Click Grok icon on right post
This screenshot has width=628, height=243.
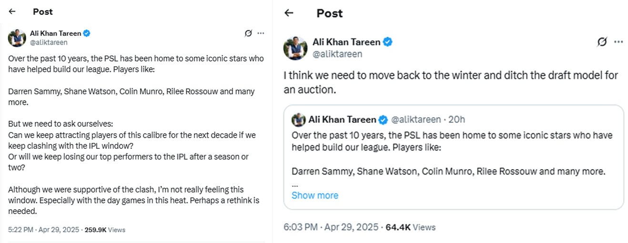(602, 42)
